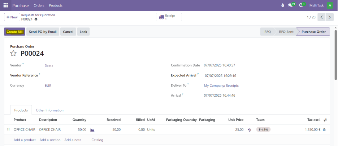Open the Products menu in top bar
The width and height of the screenshot is (338, 146).
coord(56,5)
